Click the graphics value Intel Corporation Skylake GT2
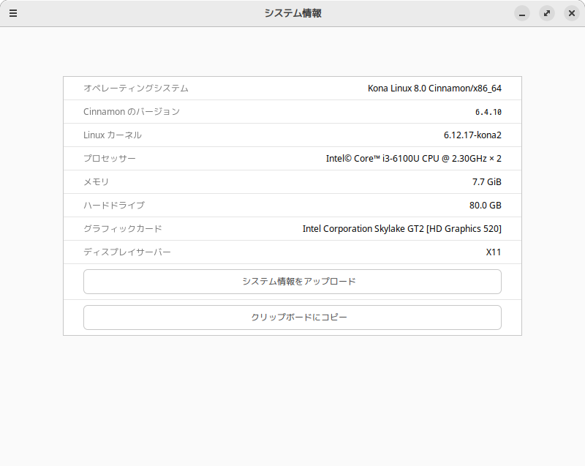This screenshot has height=466, width=585. [x=401, y=229]
